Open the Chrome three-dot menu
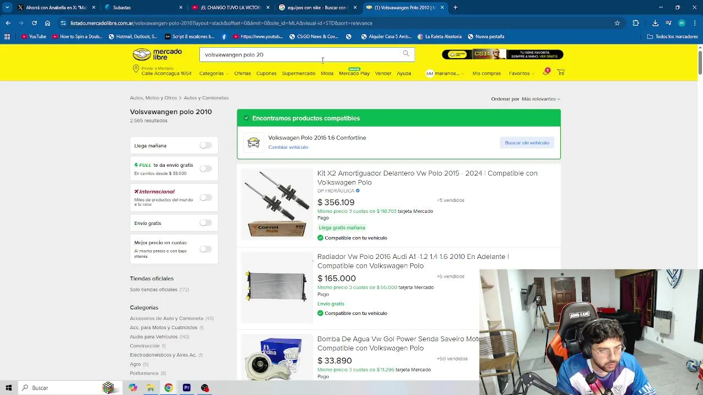This screenshot has width=703, height=395. point(695,23)
